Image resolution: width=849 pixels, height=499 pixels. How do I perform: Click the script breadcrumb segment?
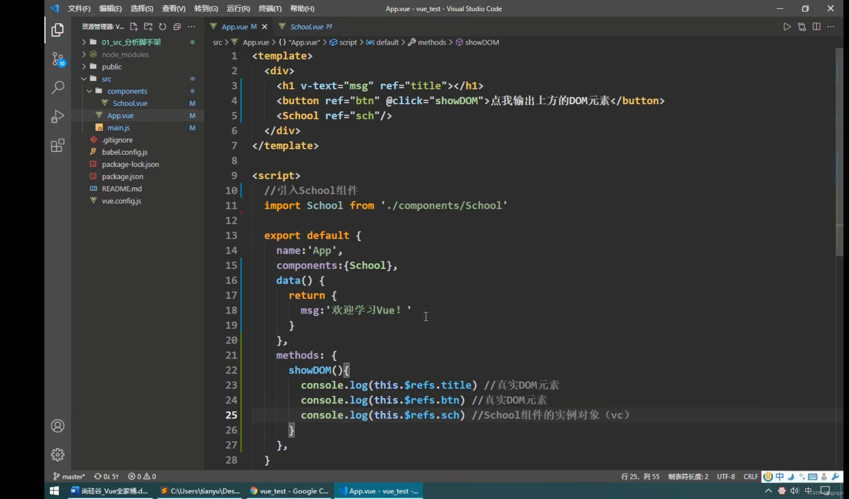coord(343,42)
